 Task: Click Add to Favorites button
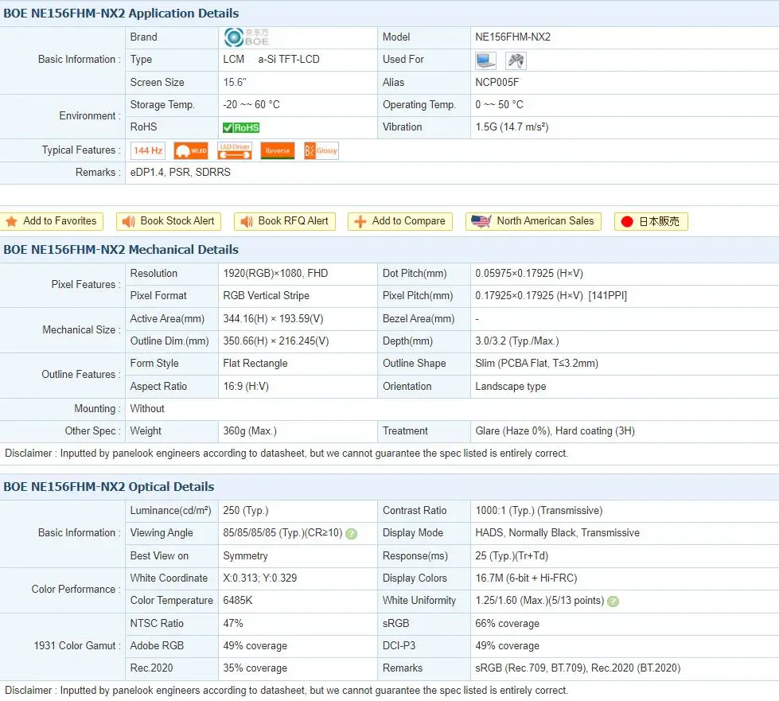tap(51, 221)
